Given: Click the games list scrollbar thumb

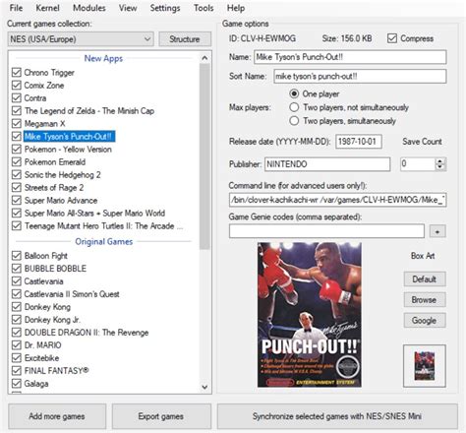Looking at the screenshot, I should [x=204, y=156].
